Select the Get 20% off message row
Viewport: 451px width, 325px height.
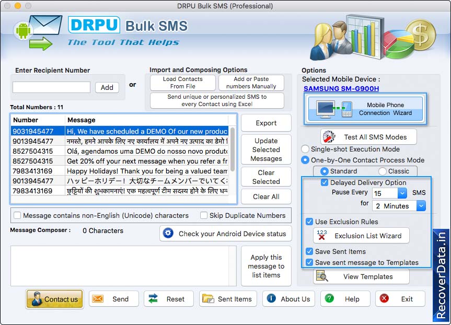pos(120,161)
